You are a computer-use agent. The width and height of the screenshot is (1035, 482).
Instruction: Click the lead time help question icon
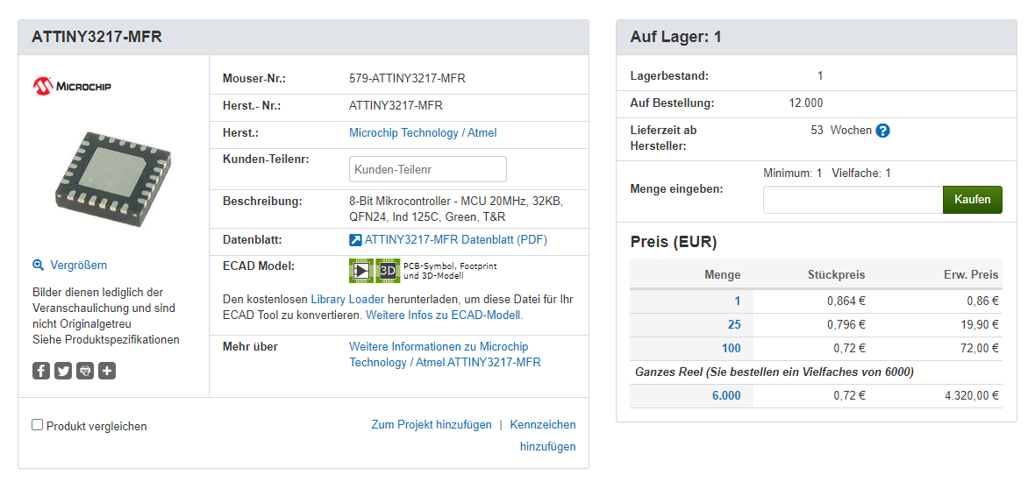tap(883, 131)
